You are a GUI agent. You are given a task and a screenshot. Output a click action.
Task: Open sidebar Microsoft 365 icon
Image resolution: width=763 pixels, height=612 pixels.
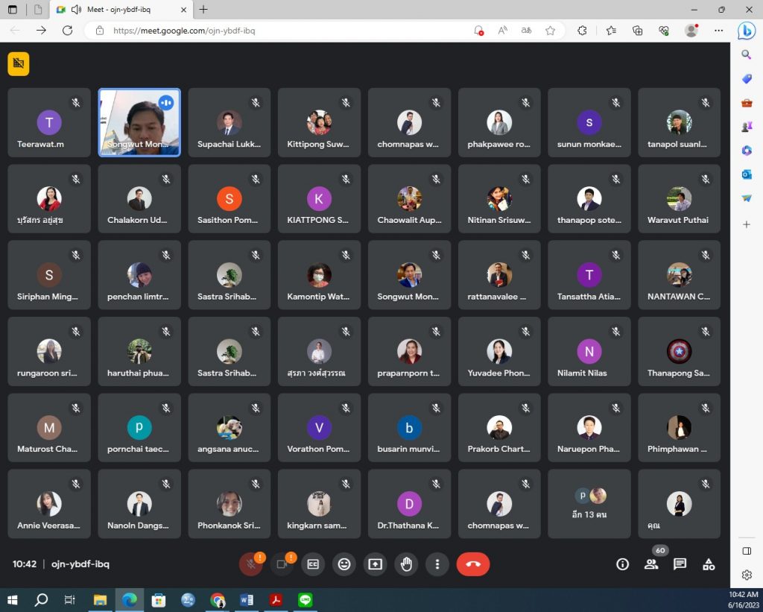[x=747, y=151]
